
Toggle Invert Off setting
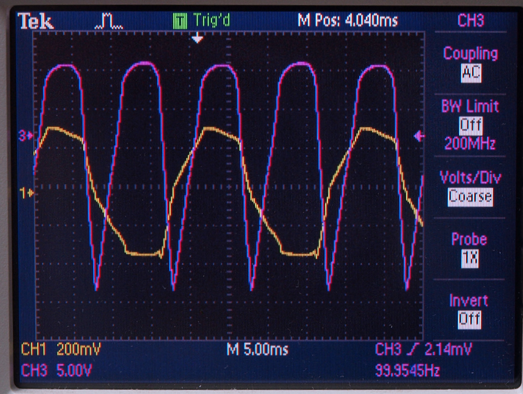pyautogui.click(x=469, y=319)
